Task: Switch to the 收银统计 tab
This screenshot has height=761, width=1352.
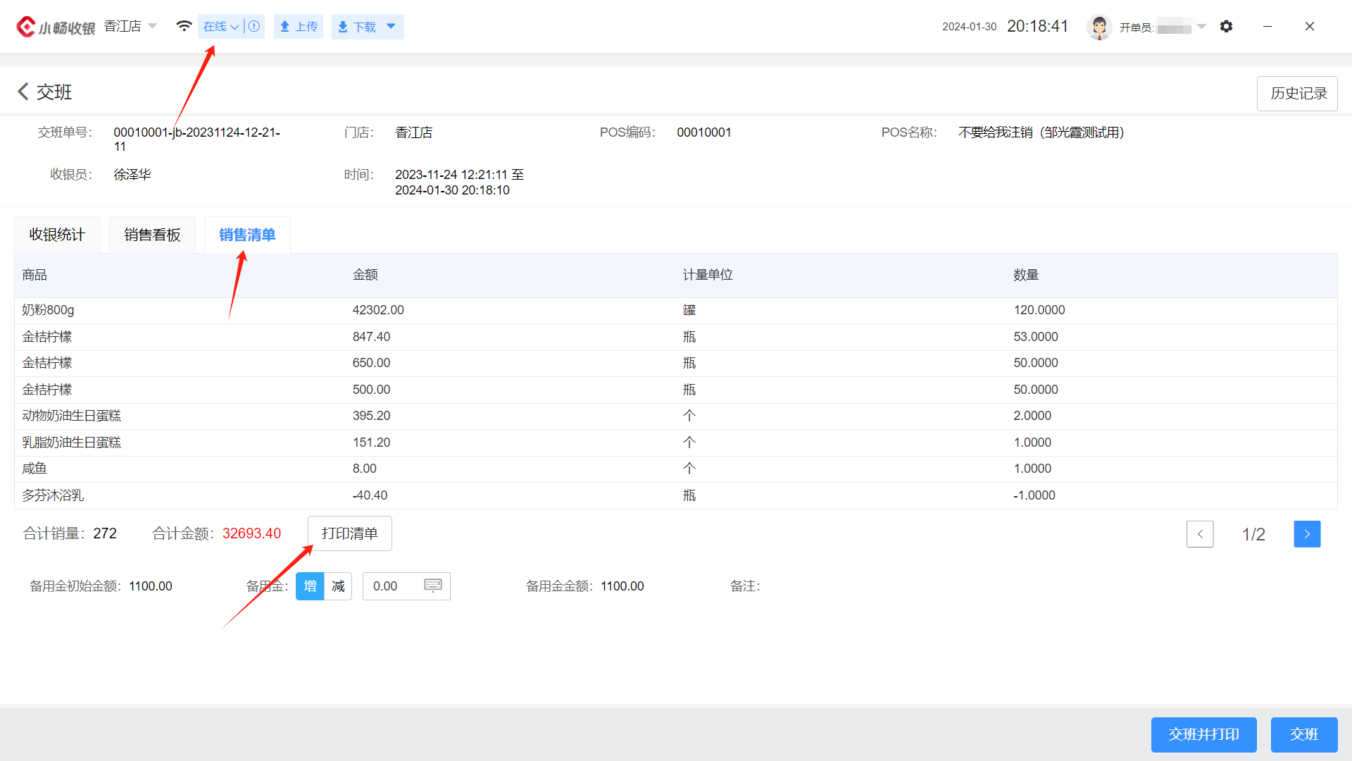Action: pyautogui.click(x=57, y=235)
